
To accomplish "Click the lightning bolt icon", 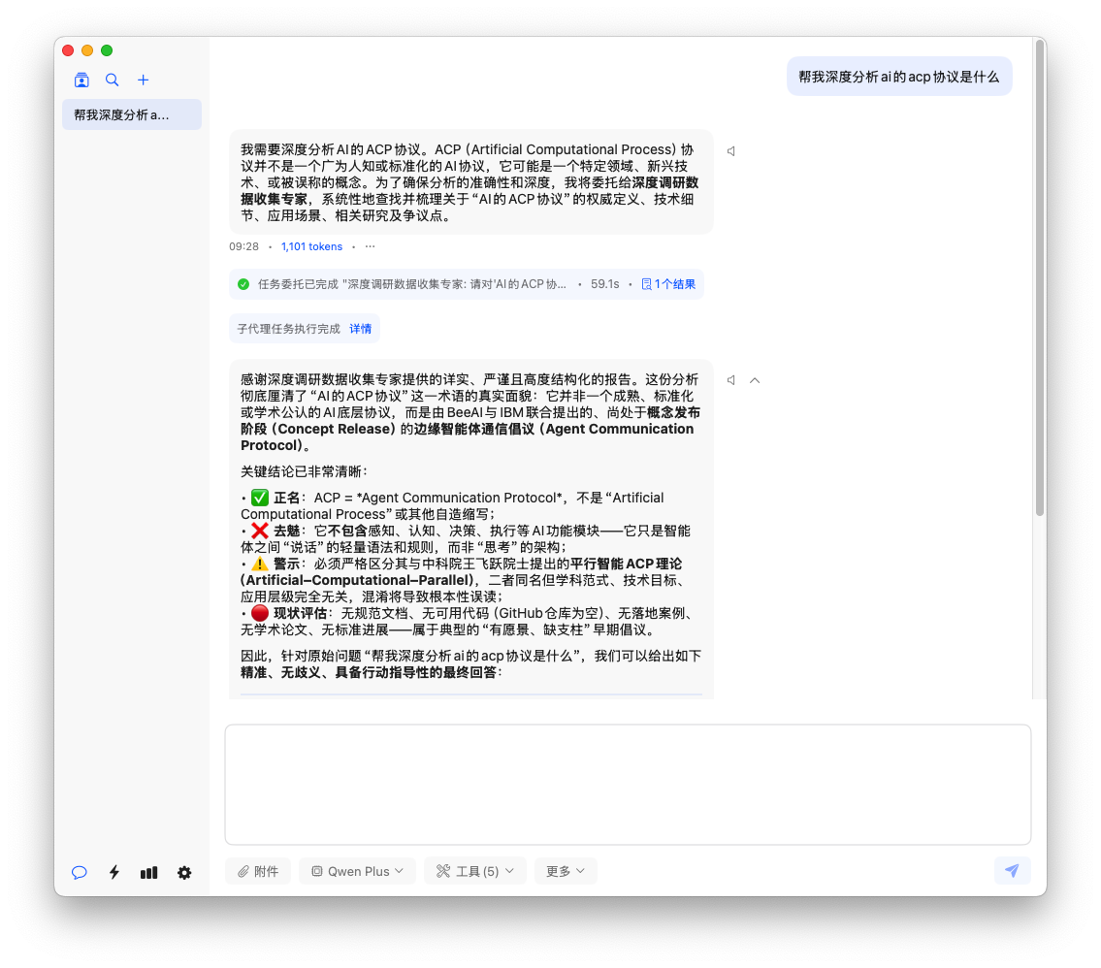I will (114, 872).
